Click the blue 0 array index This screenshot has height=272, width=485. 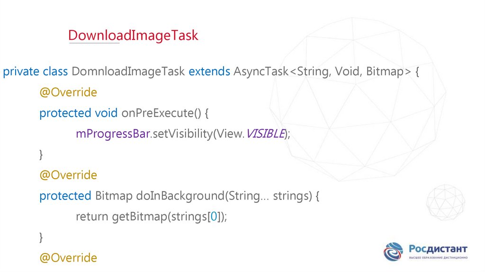coord(214,217)
